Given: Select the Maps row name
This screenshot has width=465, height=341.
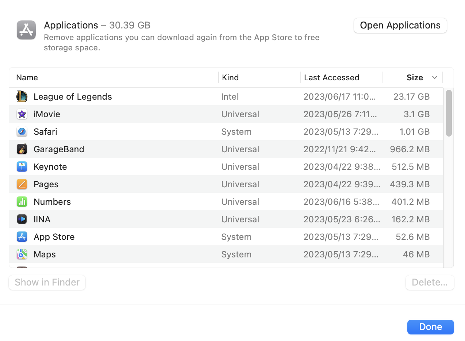Looking at the screenshot, I should (x=45, y=254).
